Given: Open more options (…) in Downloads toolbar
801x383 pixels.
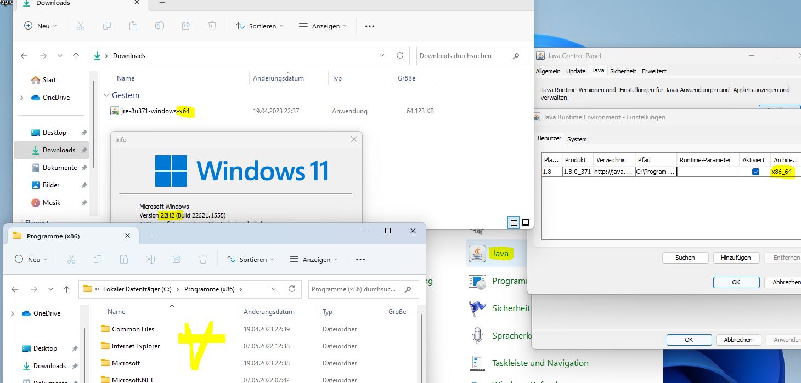Looking at the screenshot, I should click(369, 26).
